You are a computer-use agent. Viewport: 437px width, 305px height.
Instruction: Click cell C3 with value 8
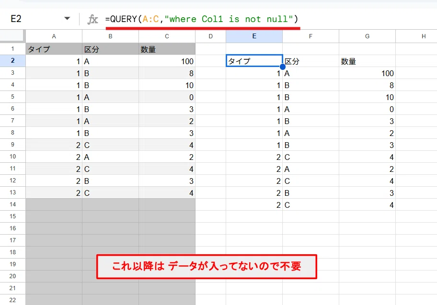pyautogui.click(x=167, y=73)
